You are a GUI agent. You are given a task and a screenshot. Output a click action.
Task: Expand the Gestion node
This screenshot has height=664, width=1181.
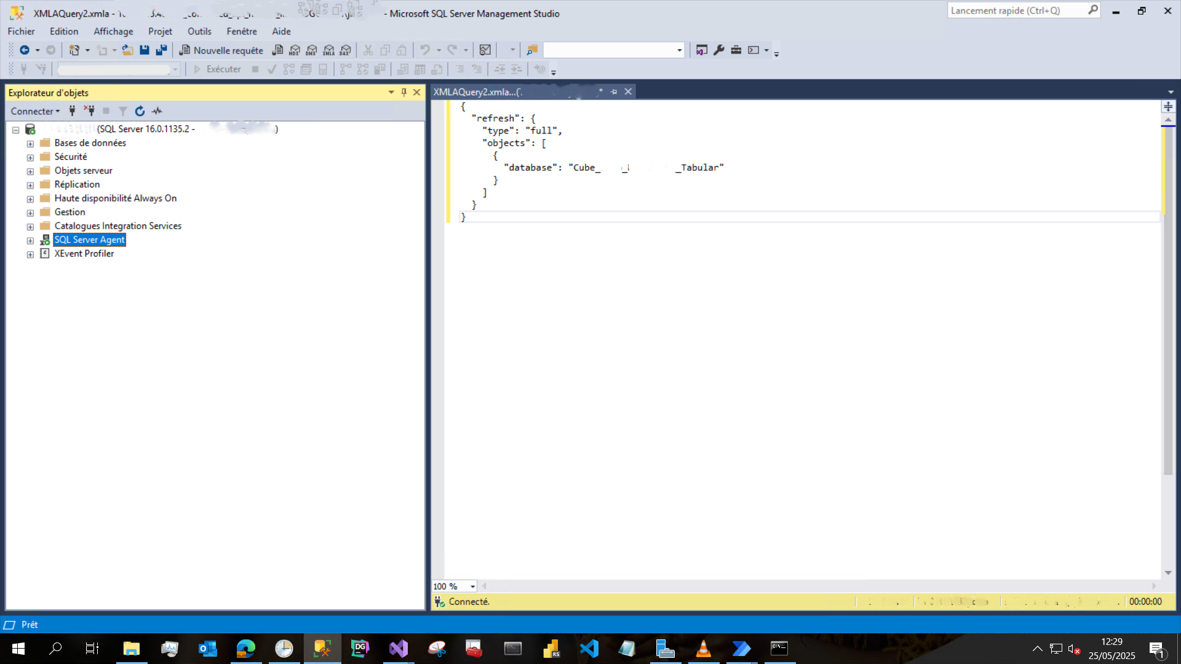[x=30, y=213]
